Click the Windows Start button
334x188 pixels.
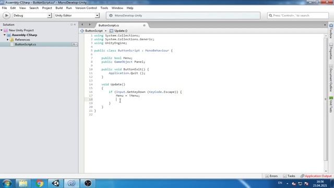pos(7,183)
